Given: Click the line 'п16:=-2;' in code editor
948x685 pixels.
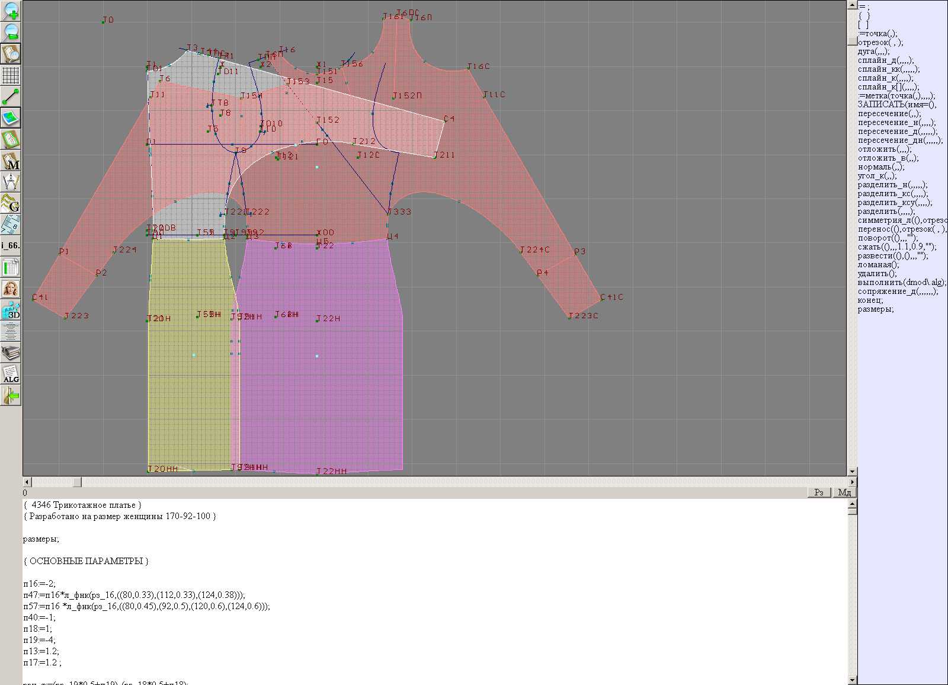Looking at the screenshot, I should (39, 584).
